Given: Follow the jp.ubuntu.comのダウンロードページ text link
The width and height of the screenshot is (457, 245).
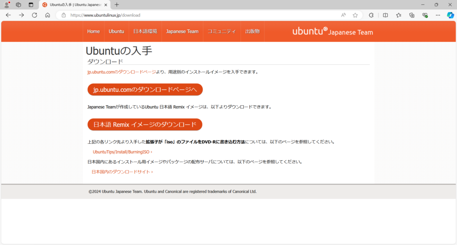Looking at the screenshot, I should [x=121, y=72].
